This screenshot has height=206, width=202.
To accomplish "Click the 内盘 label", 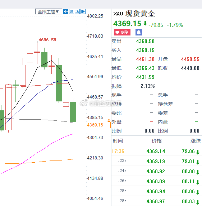I will pyautogui.click(x=163, y=122).
